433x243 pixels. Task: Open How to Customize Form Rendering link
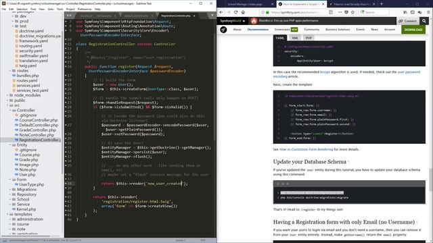(306, 149)
